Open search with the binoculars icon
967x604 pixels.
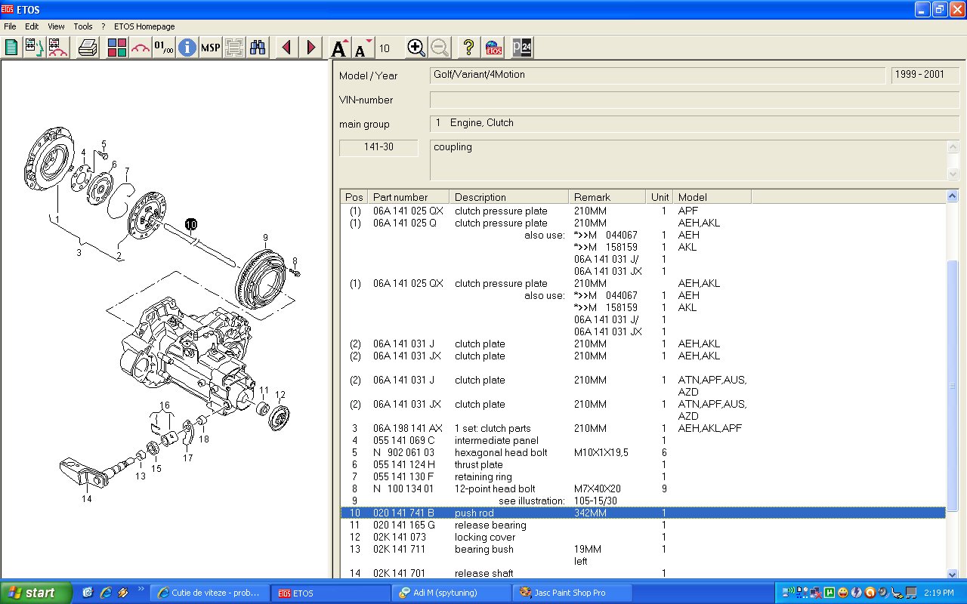tap(258, 48)
